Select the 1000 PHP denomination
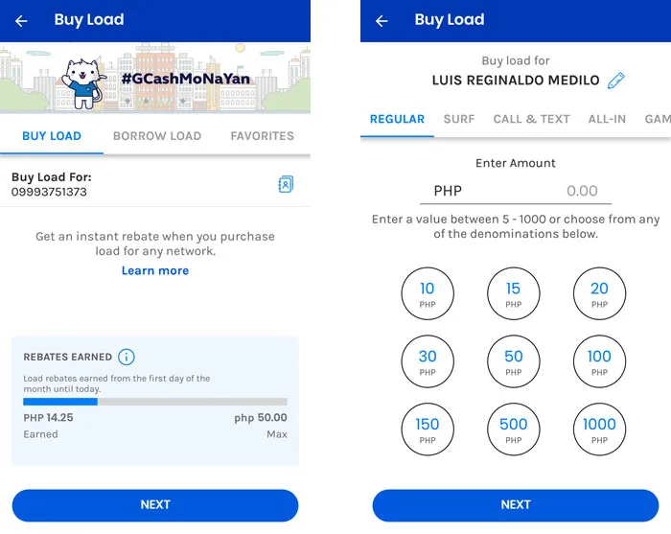671x534 pixels. (x=599, y=429)
